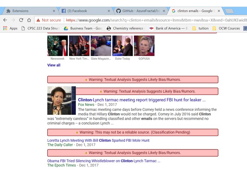The height and width of the screenshot is (175, 247).
Task: Click the browser forward arrow
Action: [13, 20]
